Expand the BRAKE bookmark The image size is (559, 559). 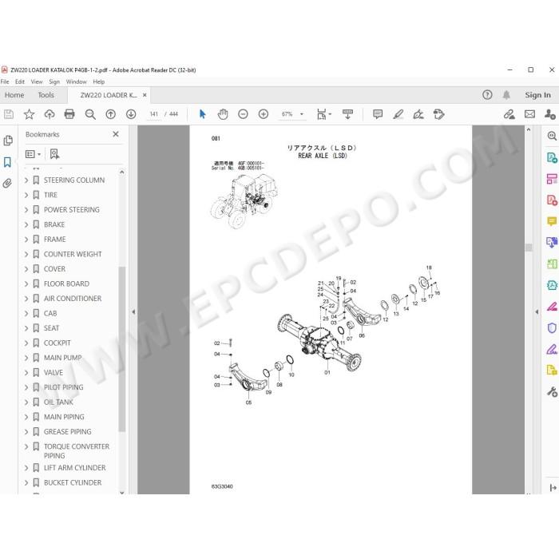[26, 224]
